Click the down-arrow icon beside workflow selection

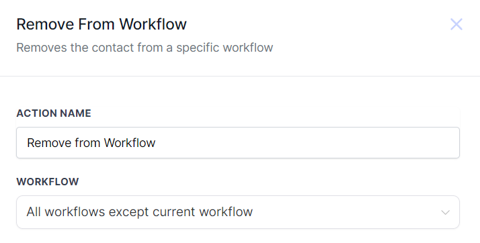[446, 212]
